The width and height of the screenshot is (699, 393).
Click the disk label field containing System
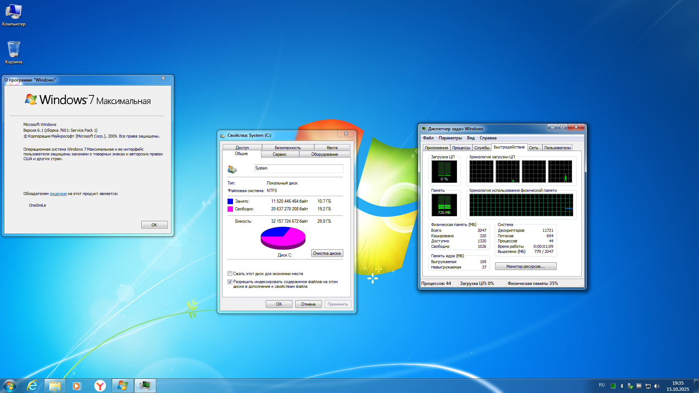(298, 168)
